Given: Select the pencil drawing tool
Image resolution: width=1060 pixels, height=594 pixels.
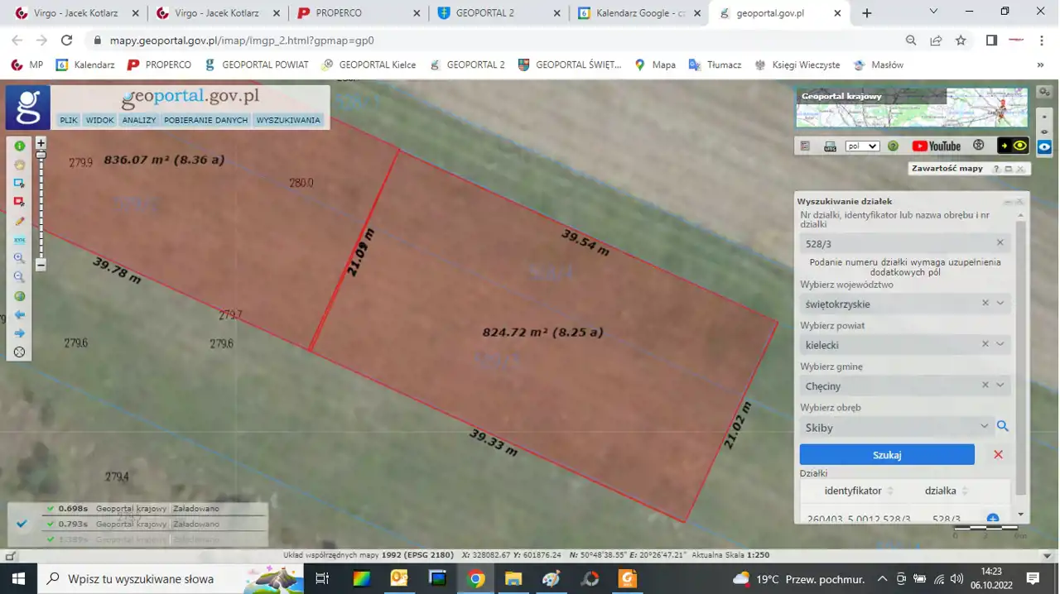Looking at the screenshot, I should point(20,221).
